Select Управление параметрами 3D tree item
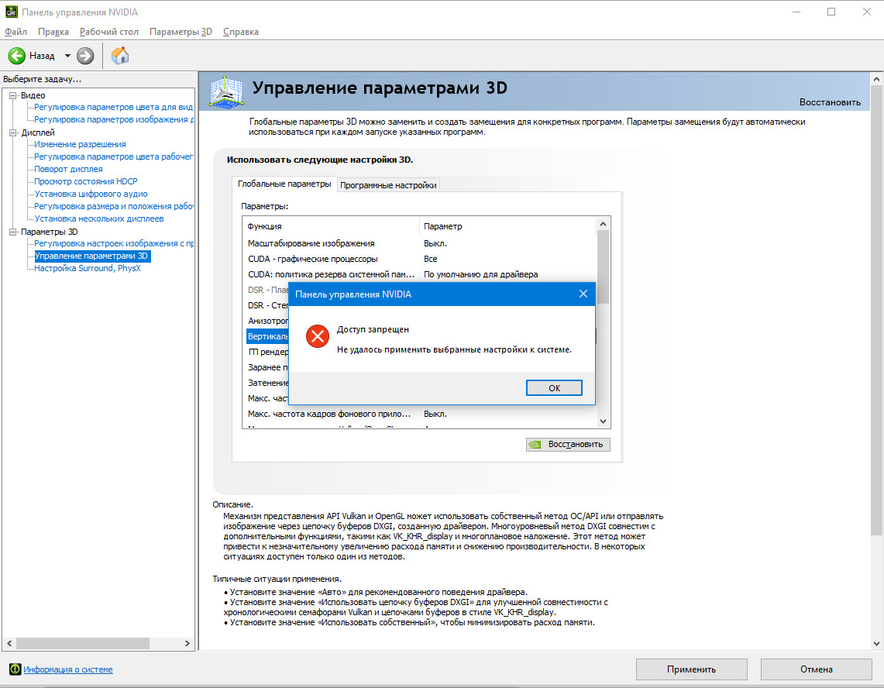The height and width of the screenshot is (688, 884). (92, 256)
